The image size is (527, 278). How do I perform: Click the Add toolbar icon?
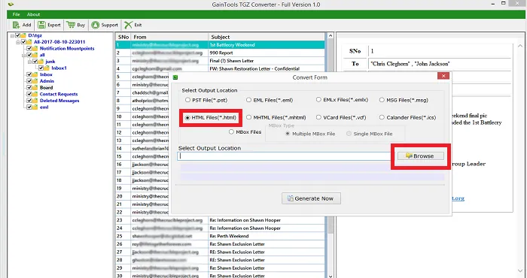[16, 25]
